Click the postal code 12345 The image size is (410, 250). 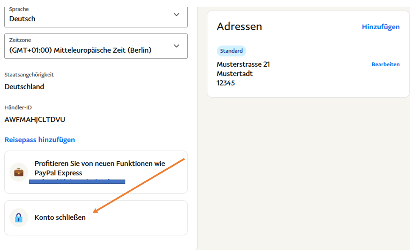(226, 83)
